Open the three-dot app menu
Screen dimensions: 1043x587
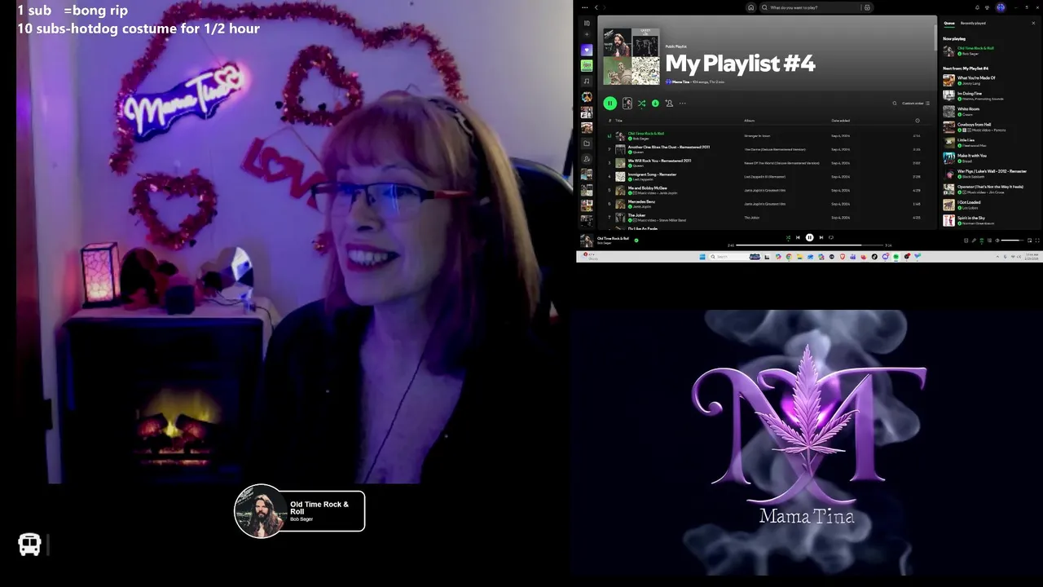tap(585, 7)
